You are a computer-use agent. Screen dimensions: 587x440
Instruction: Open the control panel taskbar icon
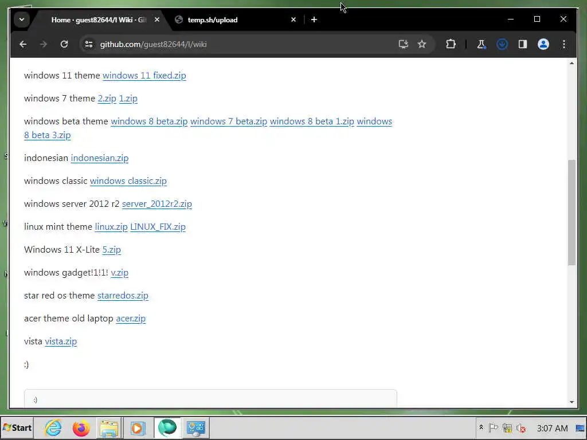196,427
